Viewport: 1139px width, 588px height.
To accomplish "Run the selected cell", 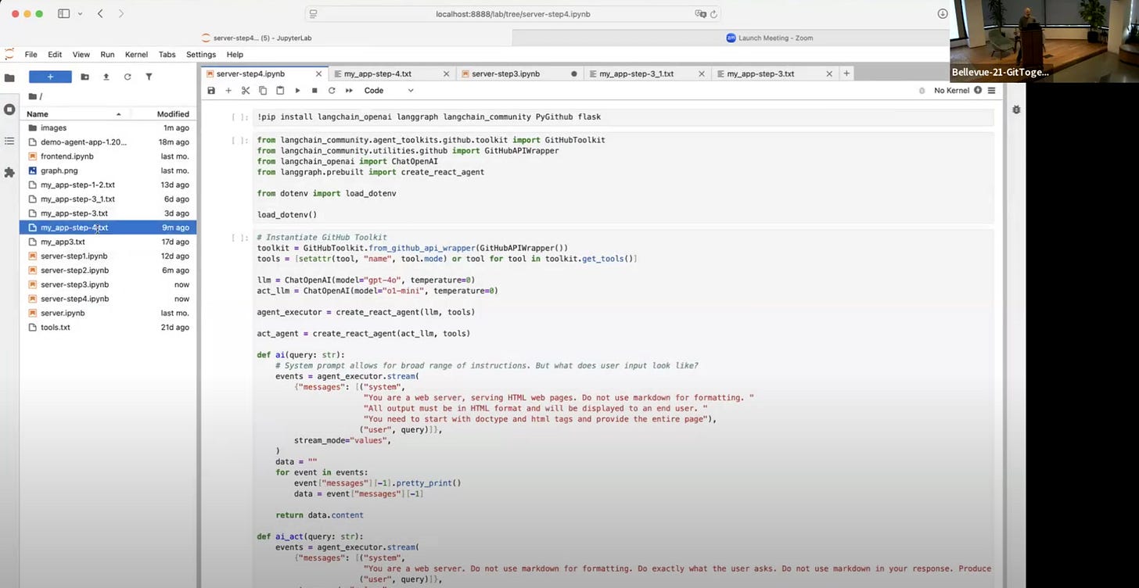I will [x=297, y=91].
